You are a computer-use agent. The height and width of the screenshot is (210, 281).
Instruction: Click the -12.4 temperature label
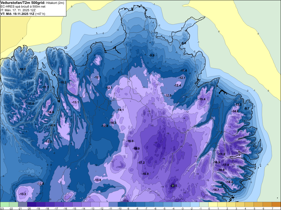tap(177, 86)
